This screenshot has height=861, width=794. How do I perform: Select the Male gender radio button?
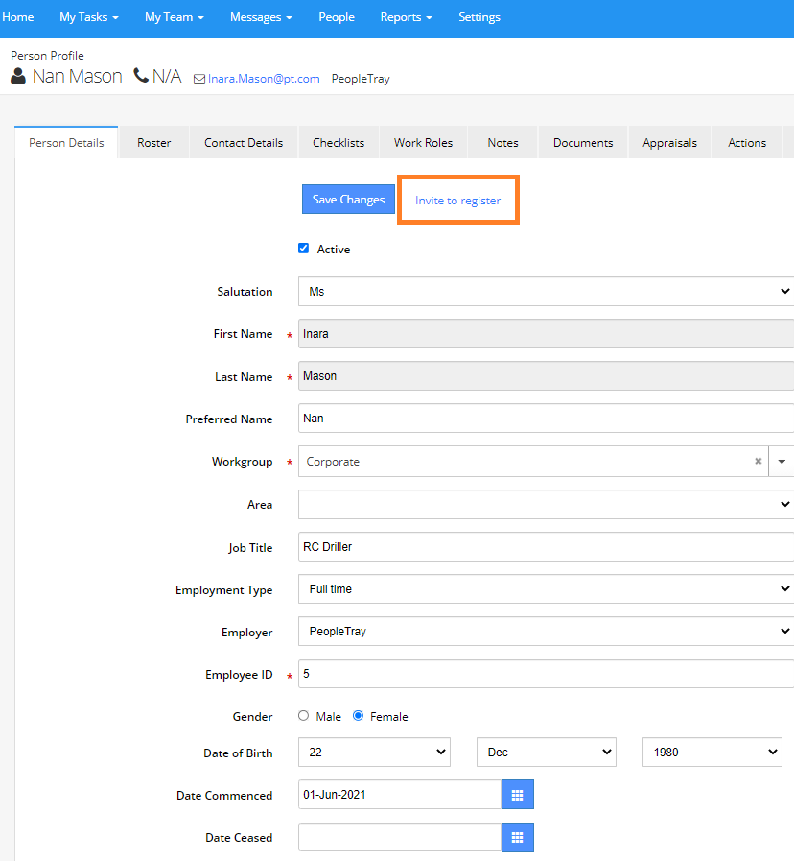(304, 716)
